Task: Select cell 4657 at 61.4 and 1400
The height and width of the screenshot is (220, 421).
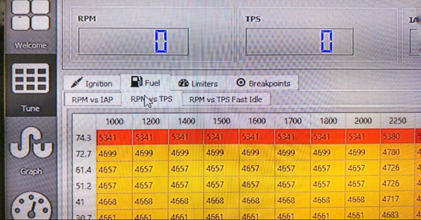Action: coord(186,169)
